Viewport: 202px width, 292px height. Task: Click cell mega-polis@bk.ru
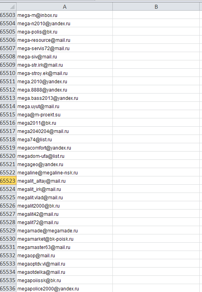tap(64, 32)
